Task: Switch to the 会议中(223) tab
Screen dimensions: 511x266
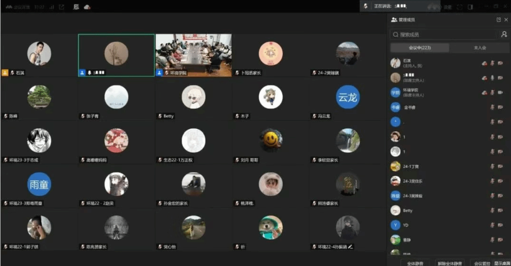Action: [x=420, y=48]
